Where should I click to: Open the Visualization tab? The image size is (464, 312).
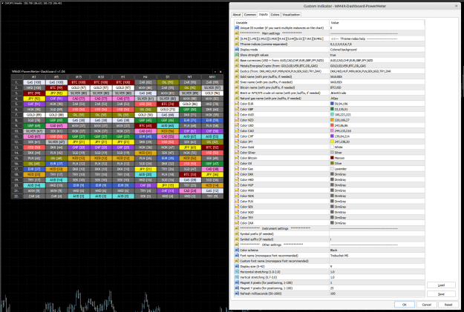tap(291, 15)
